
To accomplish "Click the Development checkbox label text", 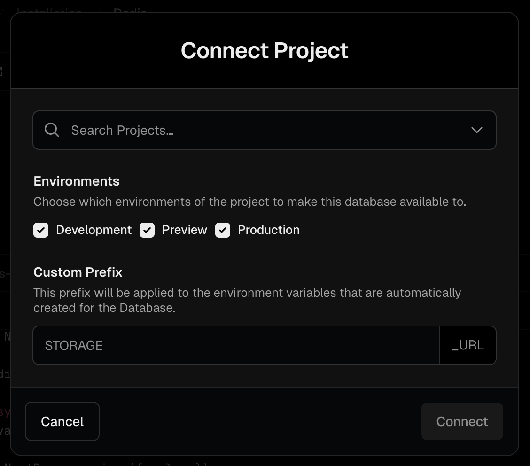I will click(94, 230).
